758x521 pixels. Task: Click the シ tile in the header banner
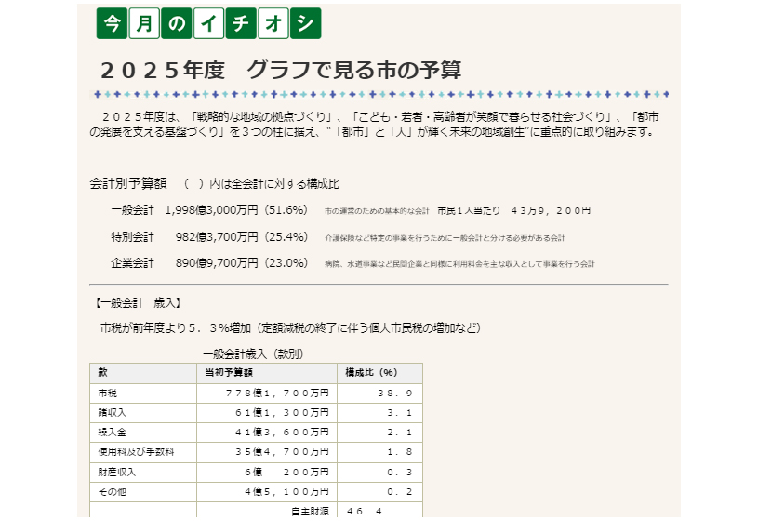[x=305, y=23]
